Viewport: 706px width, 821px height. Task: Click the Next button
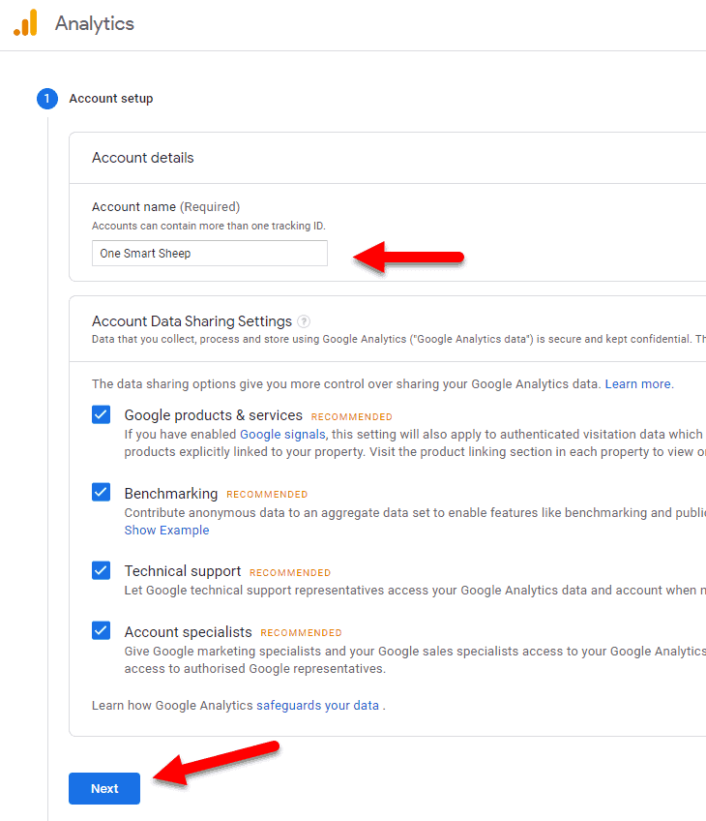[x=104, y=788]
